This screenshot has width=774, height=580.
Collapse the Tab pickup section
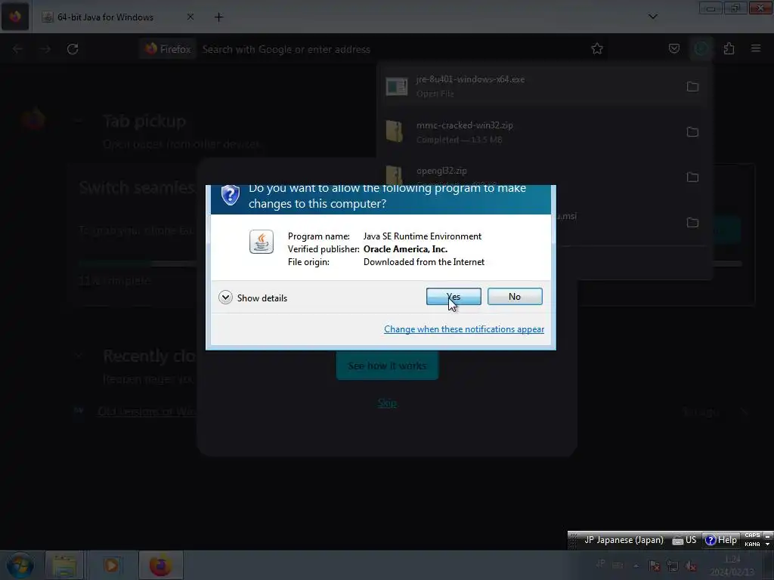(78, 121)
